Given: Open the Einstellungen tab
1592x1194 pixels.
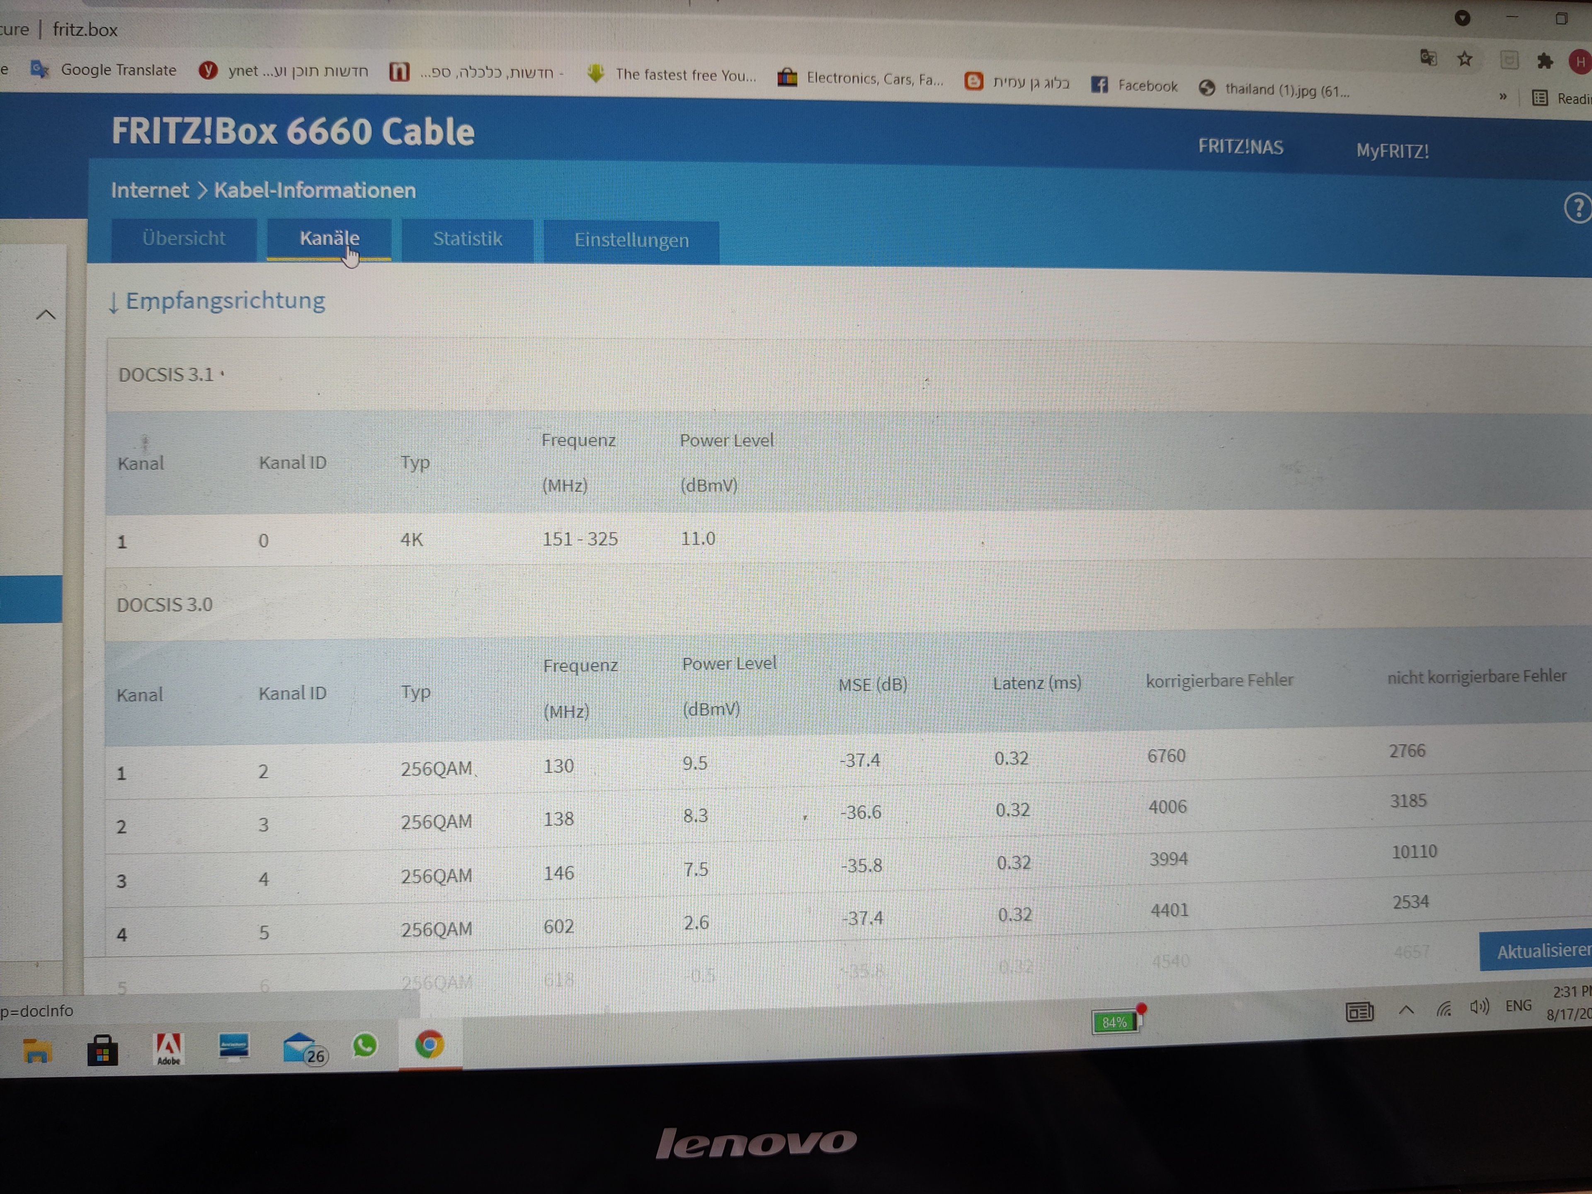Looking at the screenshot, I should 631,240.
